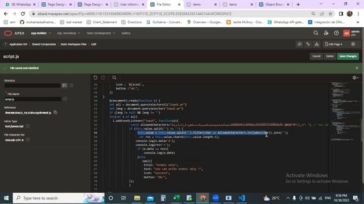
Task: Click code line containing swal title Arabic only
Action: point(160,165)
